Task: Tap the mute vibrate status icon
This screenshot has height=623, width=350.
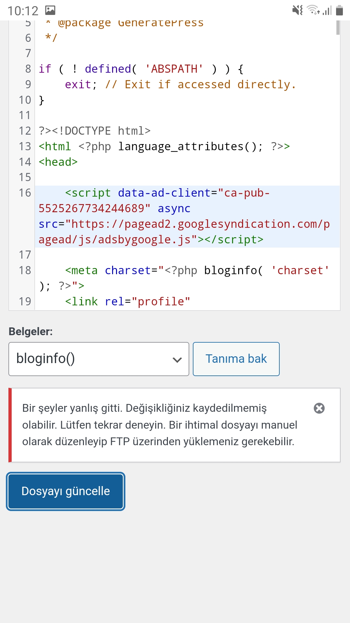Action: point(297,10)
